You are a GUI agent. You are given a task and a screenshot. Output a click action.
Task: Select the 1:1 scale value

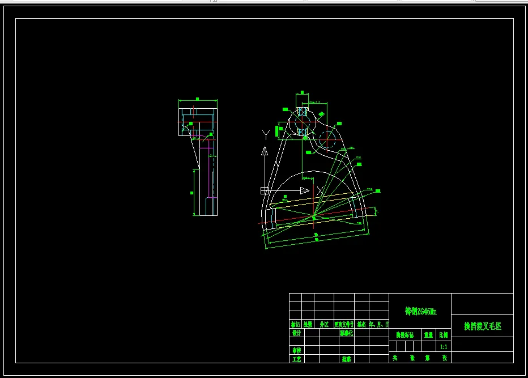[x=444, y=347]
